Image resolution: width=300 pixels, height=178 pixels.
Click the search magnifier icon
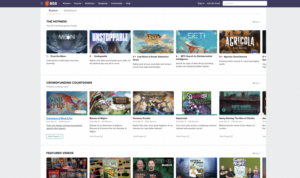pos(225,4)
